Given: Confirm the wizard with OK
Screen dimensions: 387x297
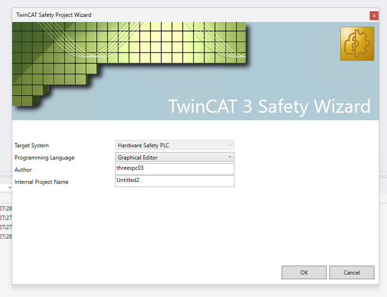Looking at the screenshot, I should (304, 272).
